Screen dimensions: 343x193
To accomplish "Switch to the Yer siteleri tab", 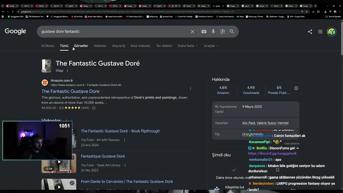I will pyautogui.click(x=164, y=46).
